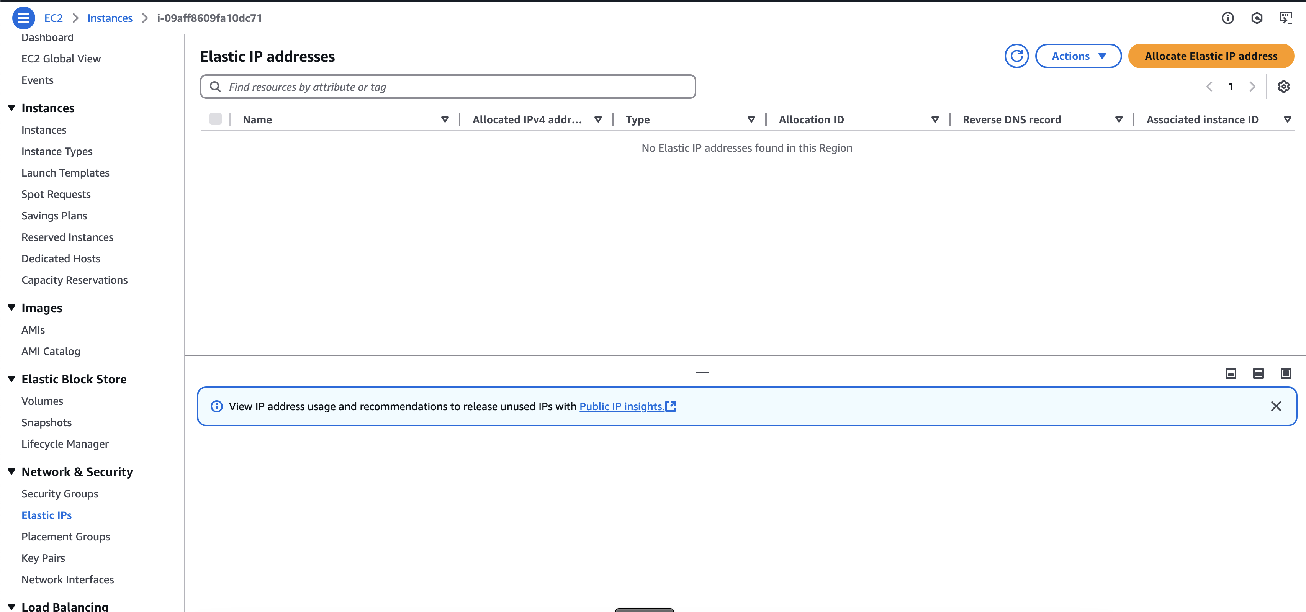
Task: Open table preferences gear icon
Action: (x=1283, y=87)
